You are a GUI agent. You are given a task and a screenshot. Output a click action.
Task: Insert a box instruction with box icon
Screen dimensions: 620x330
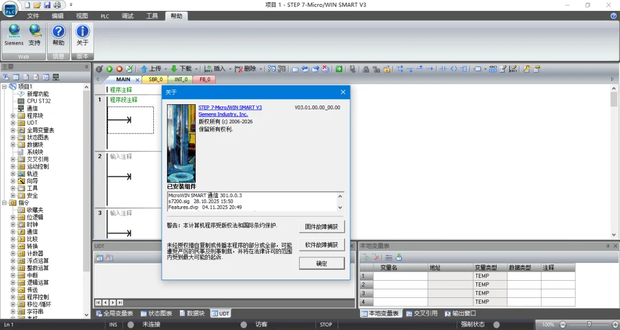(464, 69)
